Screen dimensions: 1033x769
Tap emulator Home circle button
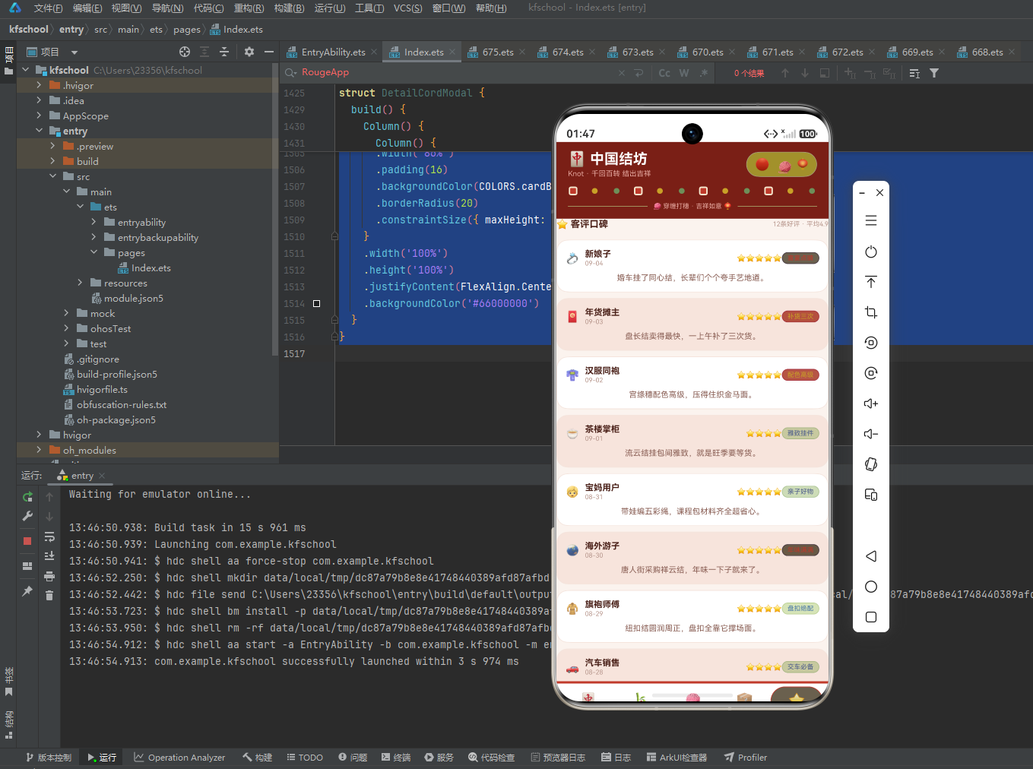(x=871, y=587)
